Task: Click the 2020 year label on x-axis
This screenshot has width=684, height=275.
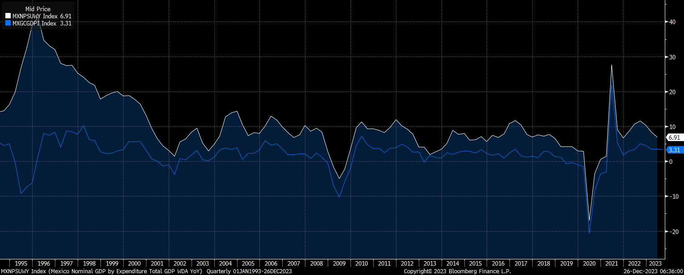Action: (589, 263)
